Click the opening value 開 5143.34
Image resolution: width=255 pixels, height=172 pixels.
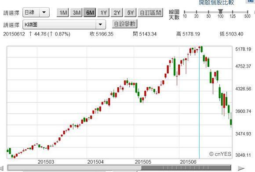tap(145, 34)
